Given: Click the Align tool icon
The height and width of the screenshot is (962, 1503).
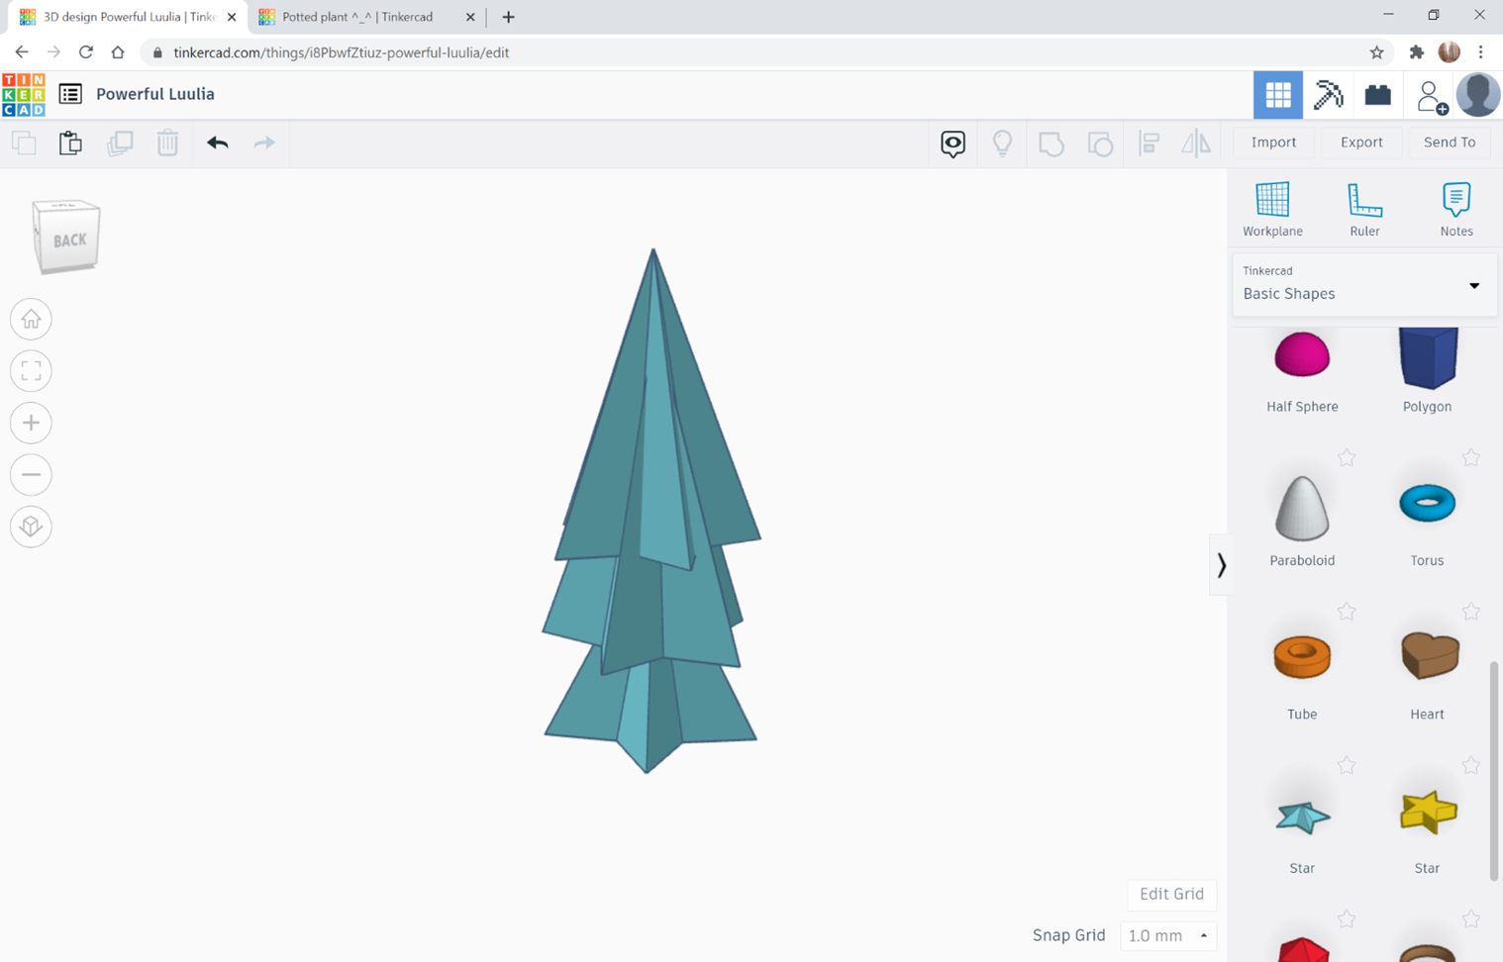Looking at the screenshot, I should tap(1149, 144).
